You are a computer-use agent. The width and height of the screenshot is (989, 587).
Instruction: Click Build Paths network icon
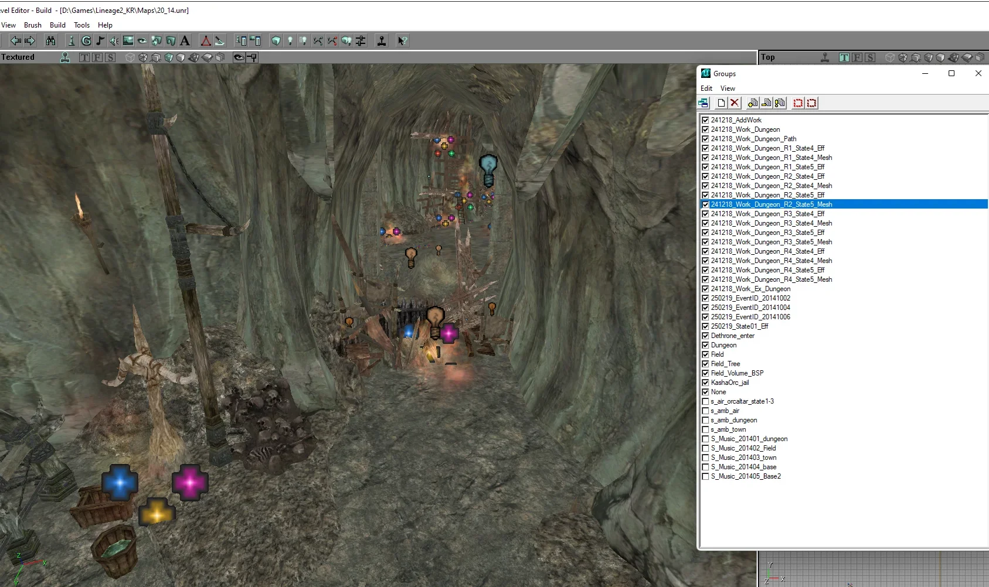coord(318,40)
